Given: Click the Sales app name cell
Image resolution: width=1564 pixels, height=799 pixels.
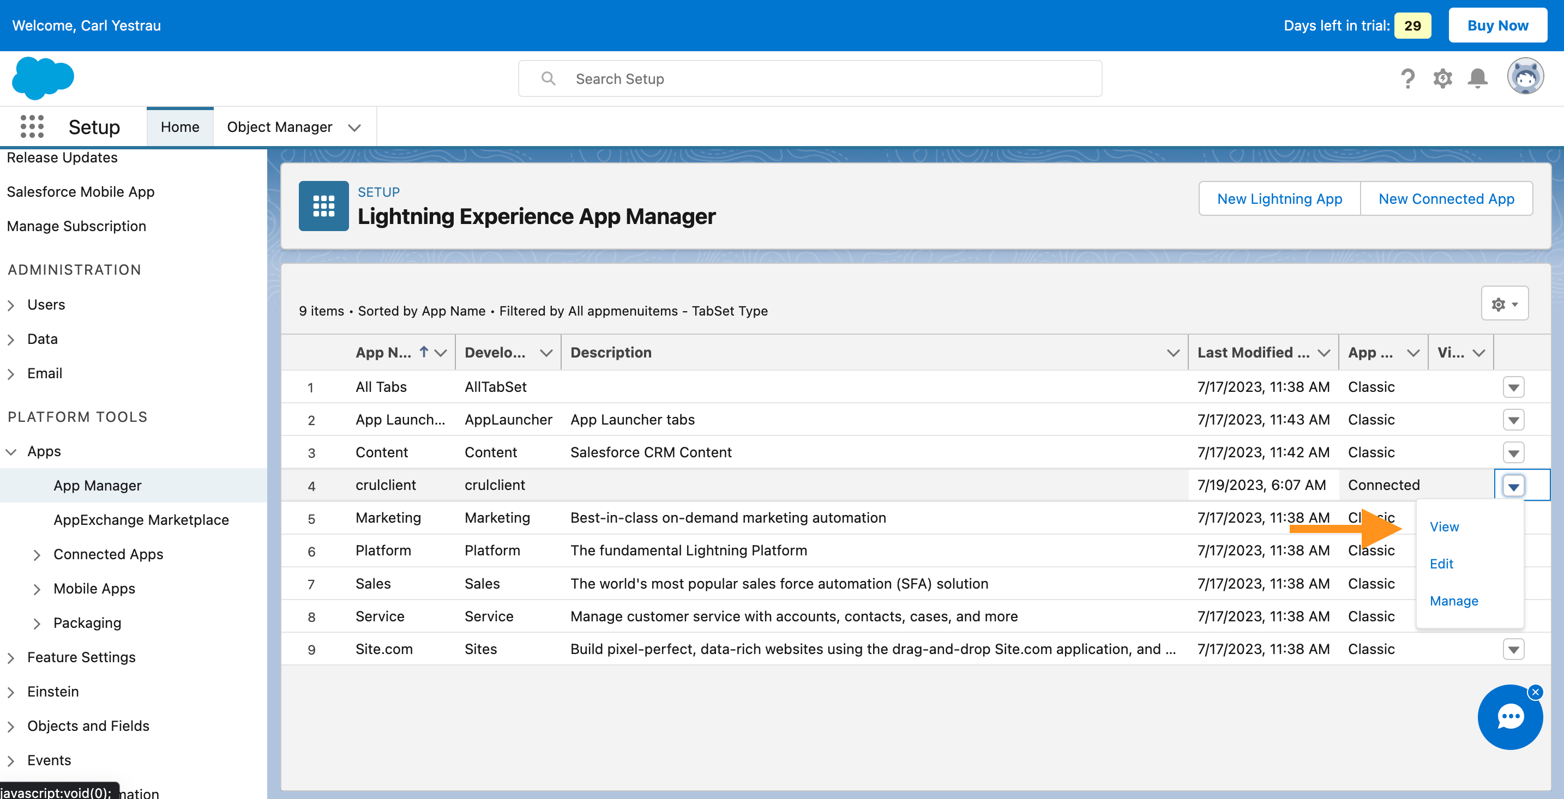Looking at the screenshot, I should [373, 584].
